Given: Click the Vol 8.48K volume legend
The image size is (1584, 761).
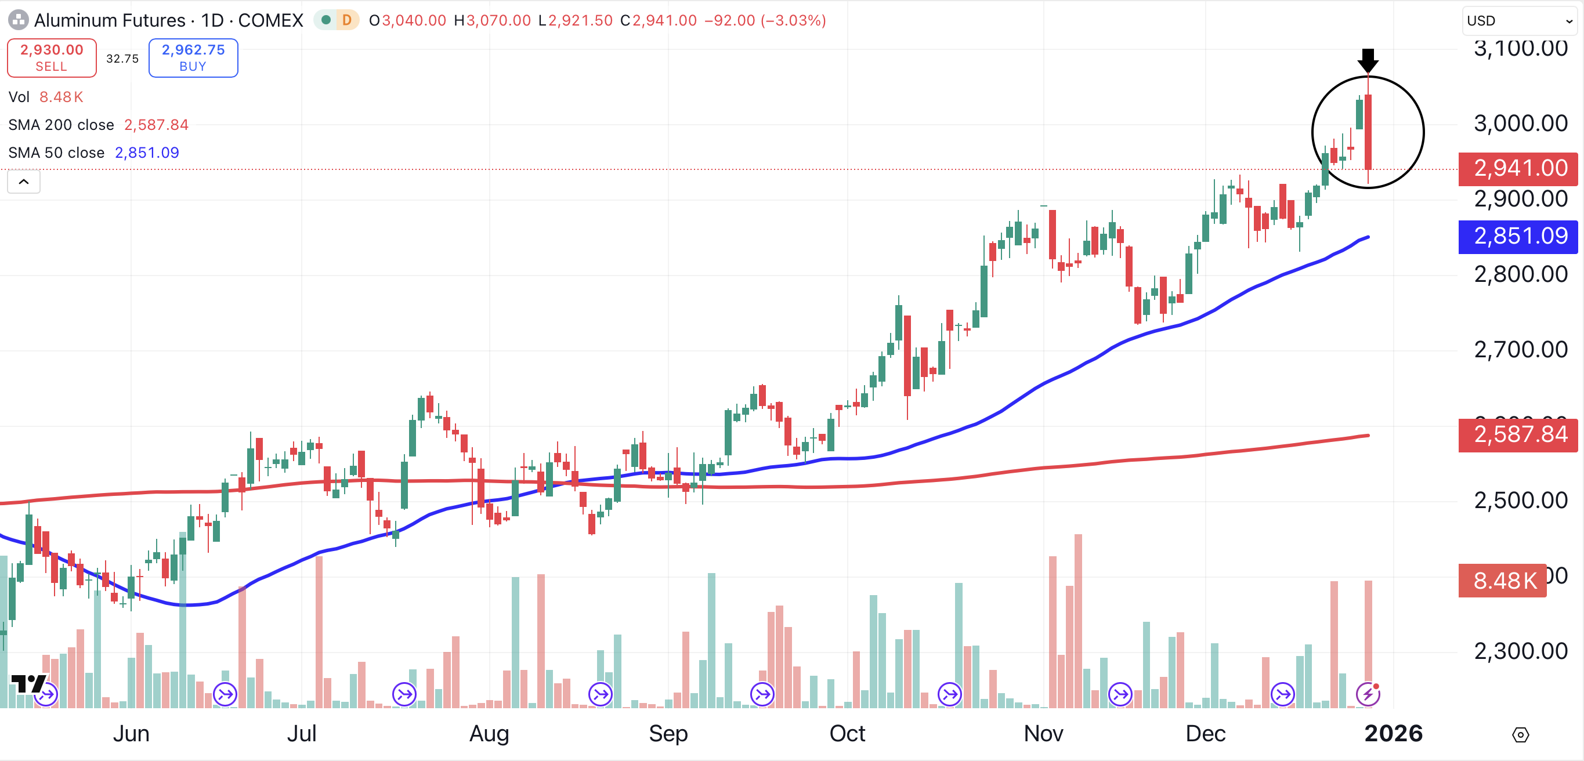Looking at the screenshot, I should tap(45, 97).
